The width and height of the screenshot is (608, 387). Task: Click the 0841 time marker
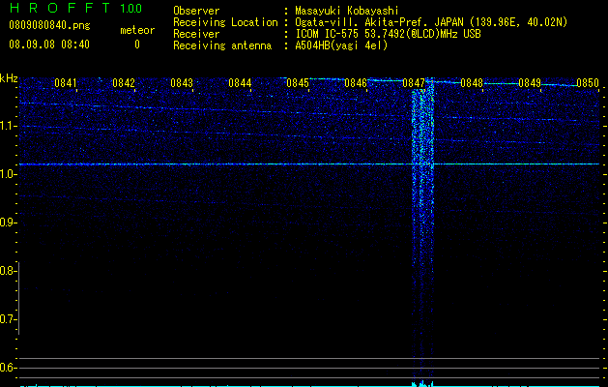point(66,83)
